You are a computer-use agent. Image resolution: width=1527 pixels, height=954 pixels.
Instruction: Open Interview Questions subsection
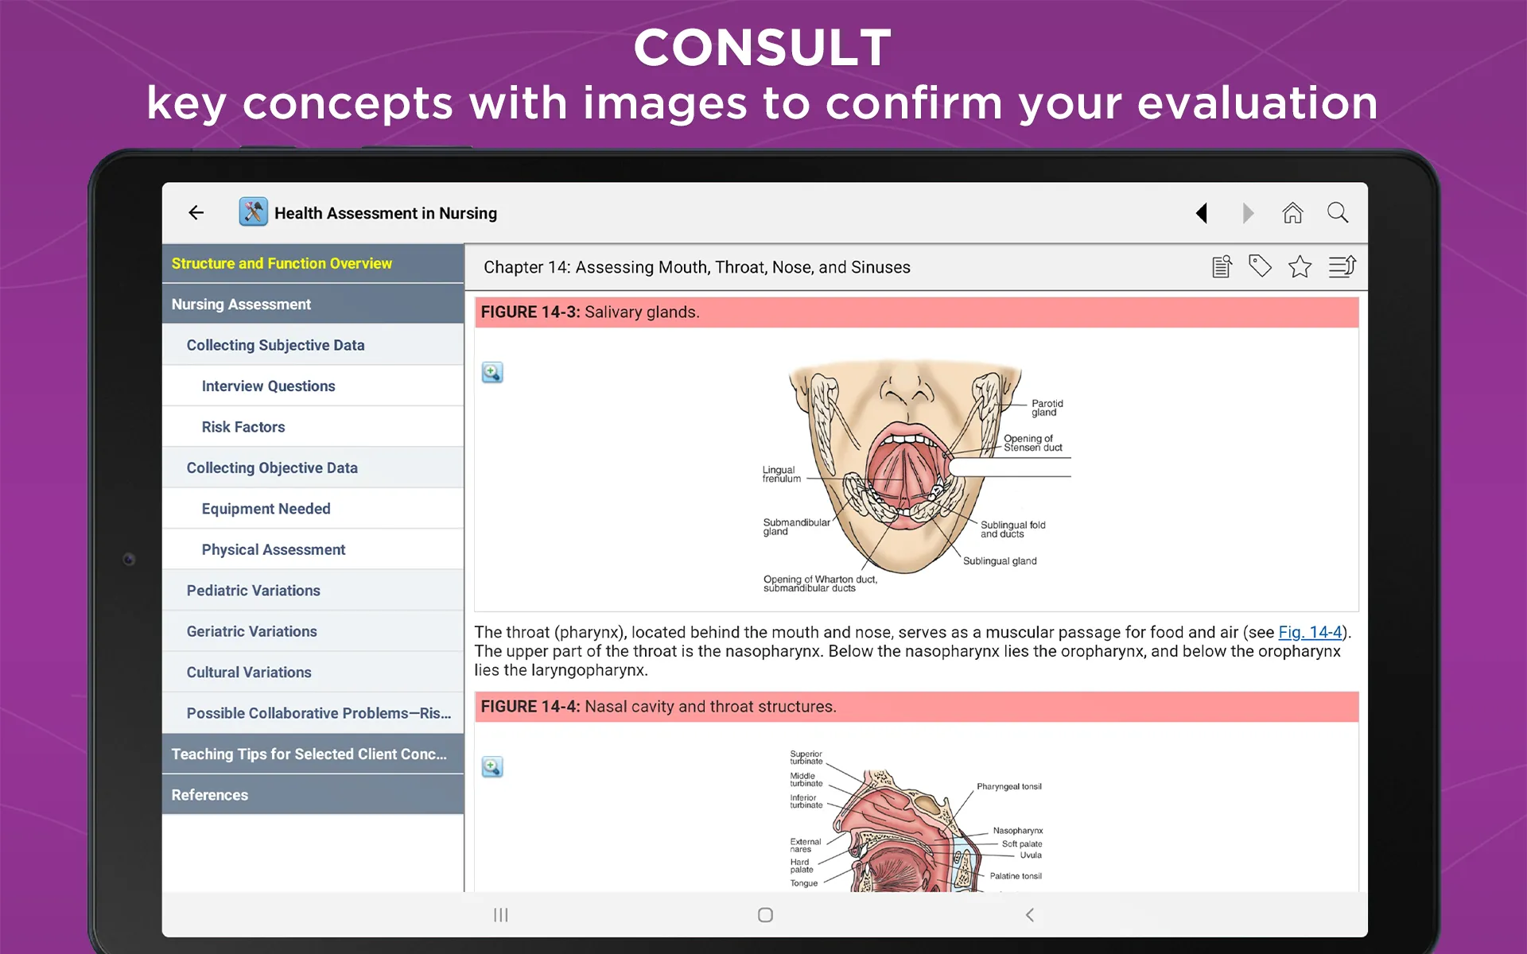[x=268, y=385]
